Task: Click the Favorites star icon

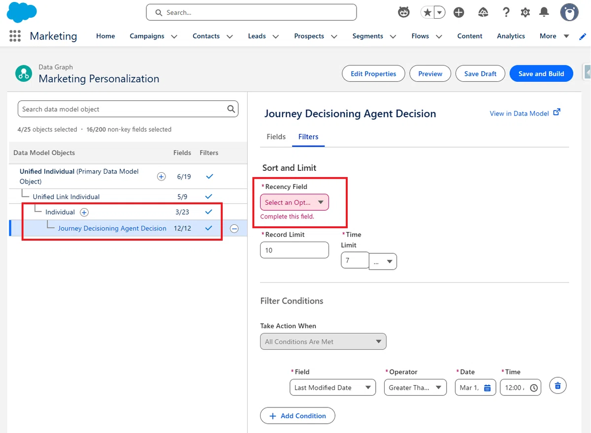Action: [427, 13]
